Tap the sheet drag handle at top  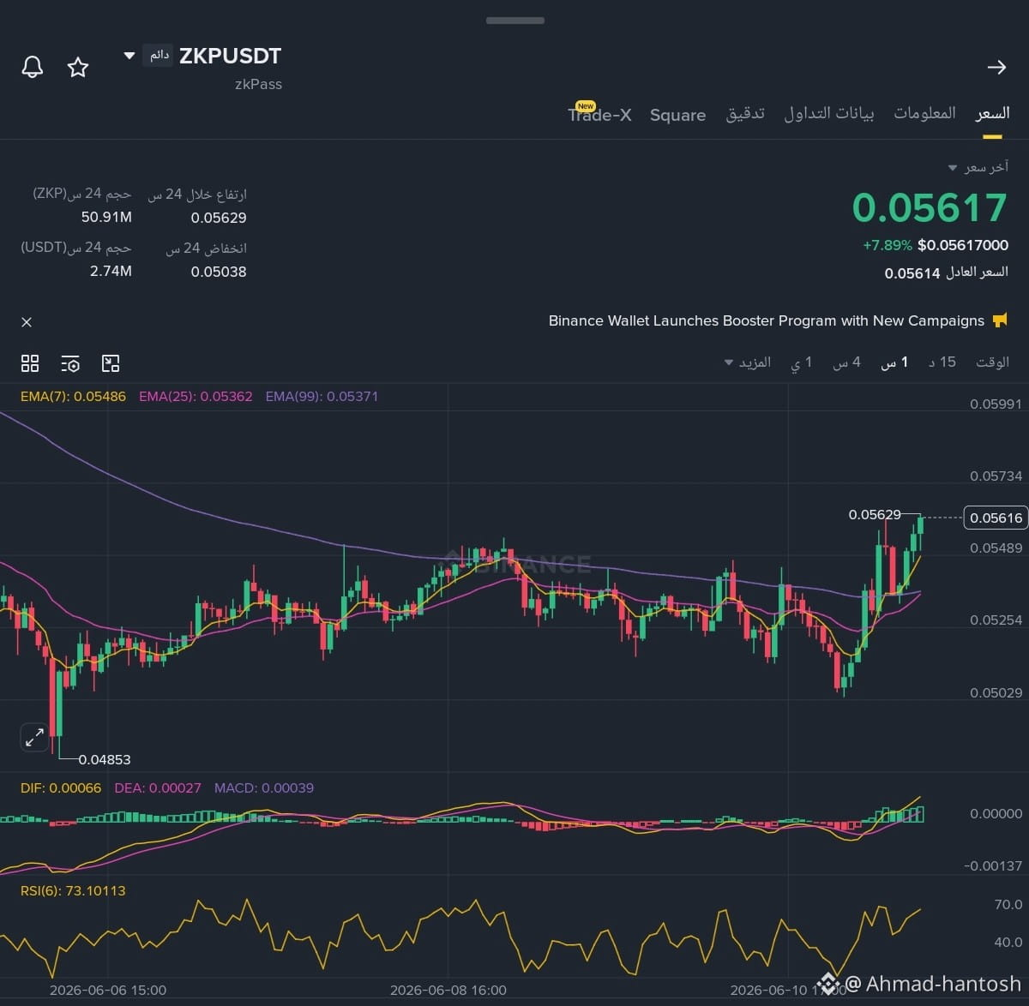click(514, 21)
